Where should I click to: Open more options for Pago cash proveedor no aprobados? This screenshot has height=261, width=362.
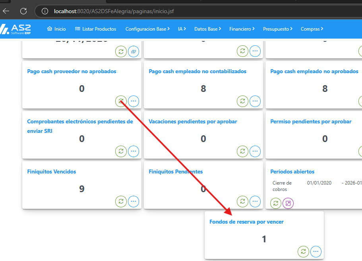pos(134,101)
